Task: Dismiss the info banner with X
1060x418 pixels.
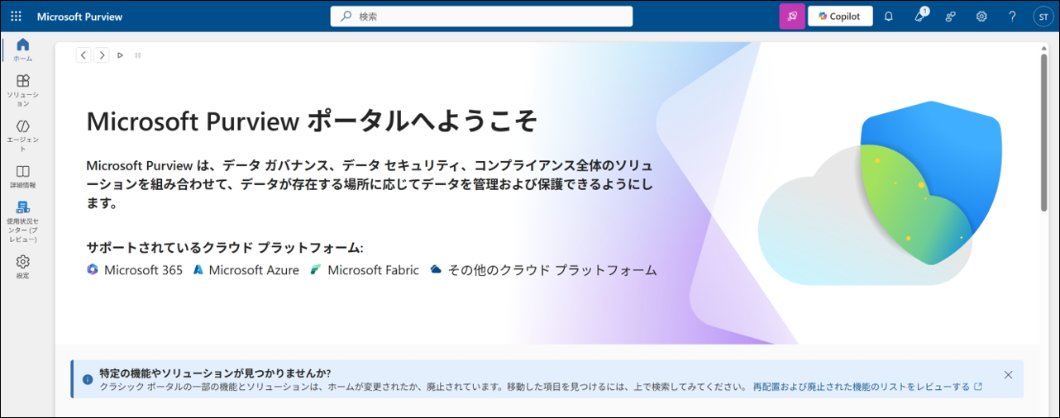Action: 1008,375
